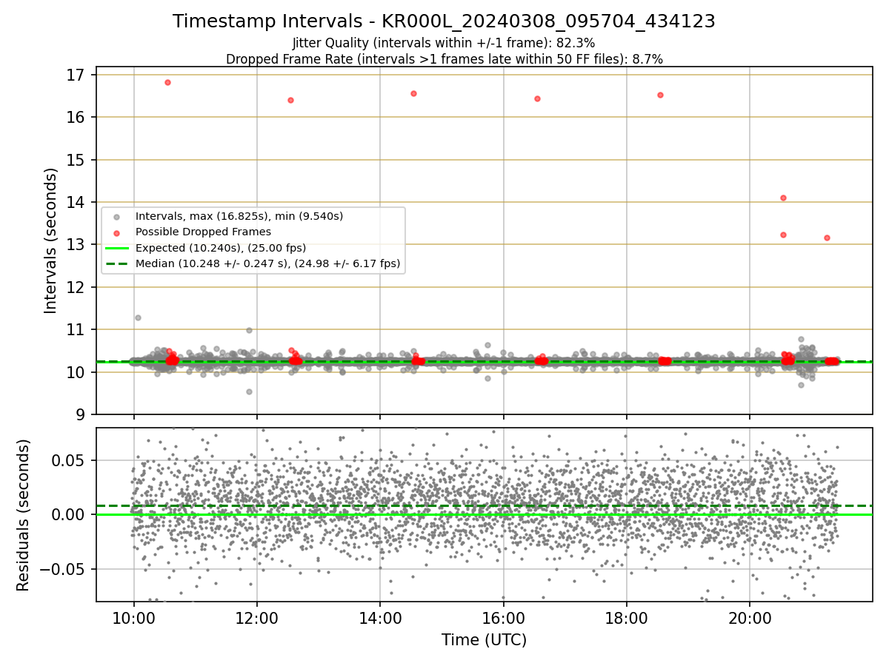Click the plot title 'Timestamp Intervals - KR000L_20240308_095704_434123'

pos(444,21)
